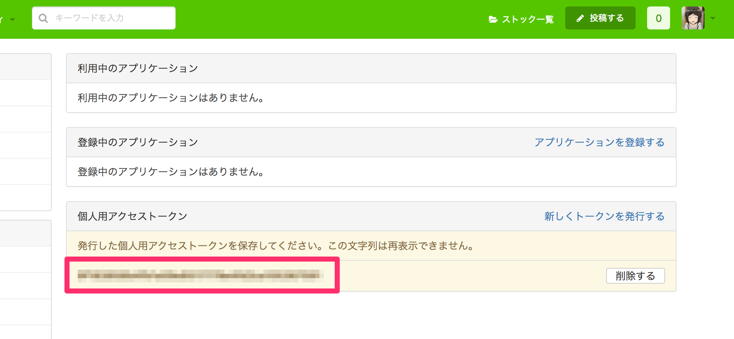
Task: Click 新しくトークンを発行する link
Action: click(x=604, y=216)
